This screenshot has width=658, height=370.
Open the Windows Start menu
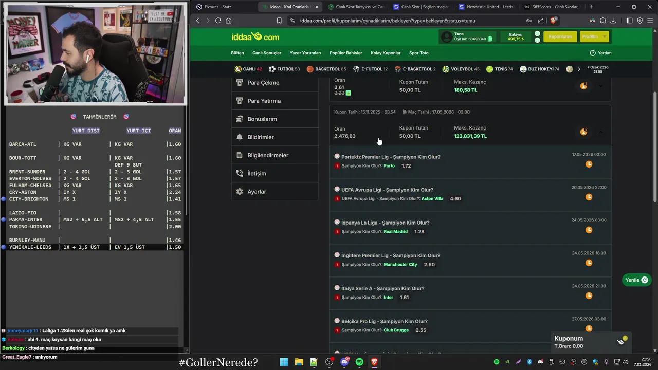[284, 362]
